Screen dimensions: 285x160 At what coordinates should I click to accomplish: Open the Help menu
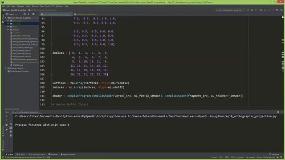[x=66, y=6]
